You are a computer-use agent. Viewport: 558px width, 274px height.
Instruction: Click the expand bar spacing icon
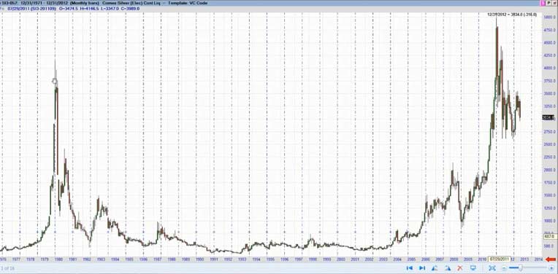(447, 268)
